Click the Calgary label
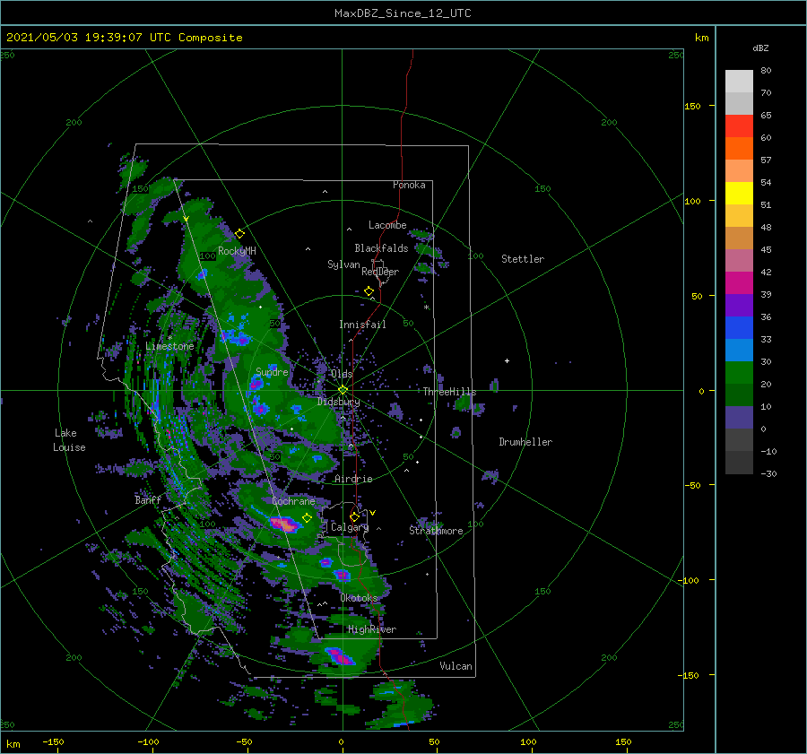 pyautogui.click(x=350, y=527)
